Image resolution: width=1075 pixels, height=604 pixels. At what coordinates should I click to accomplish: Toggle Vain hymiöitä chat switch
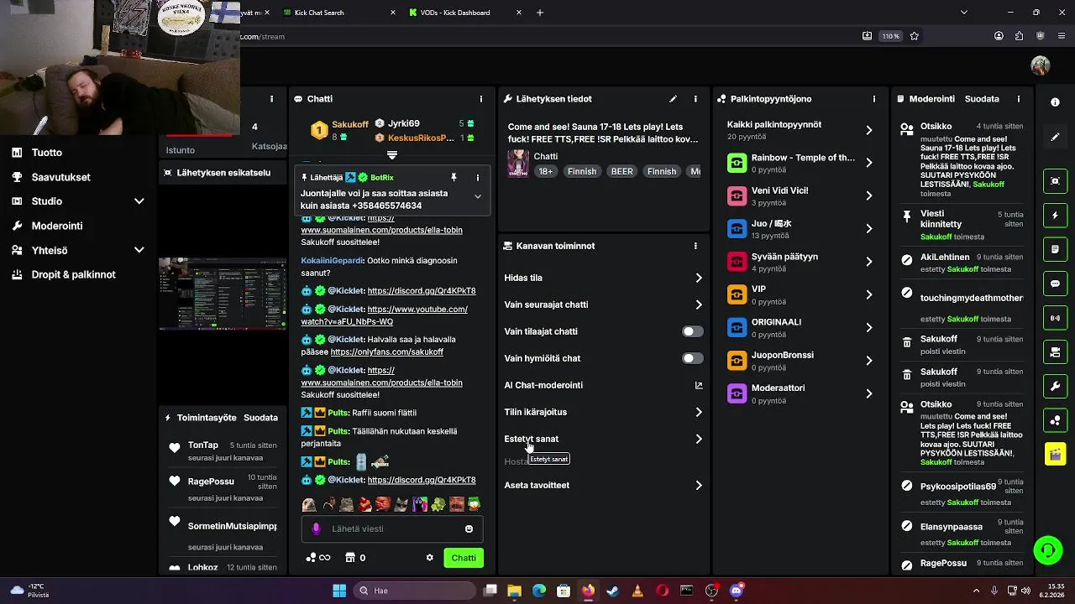692,358
